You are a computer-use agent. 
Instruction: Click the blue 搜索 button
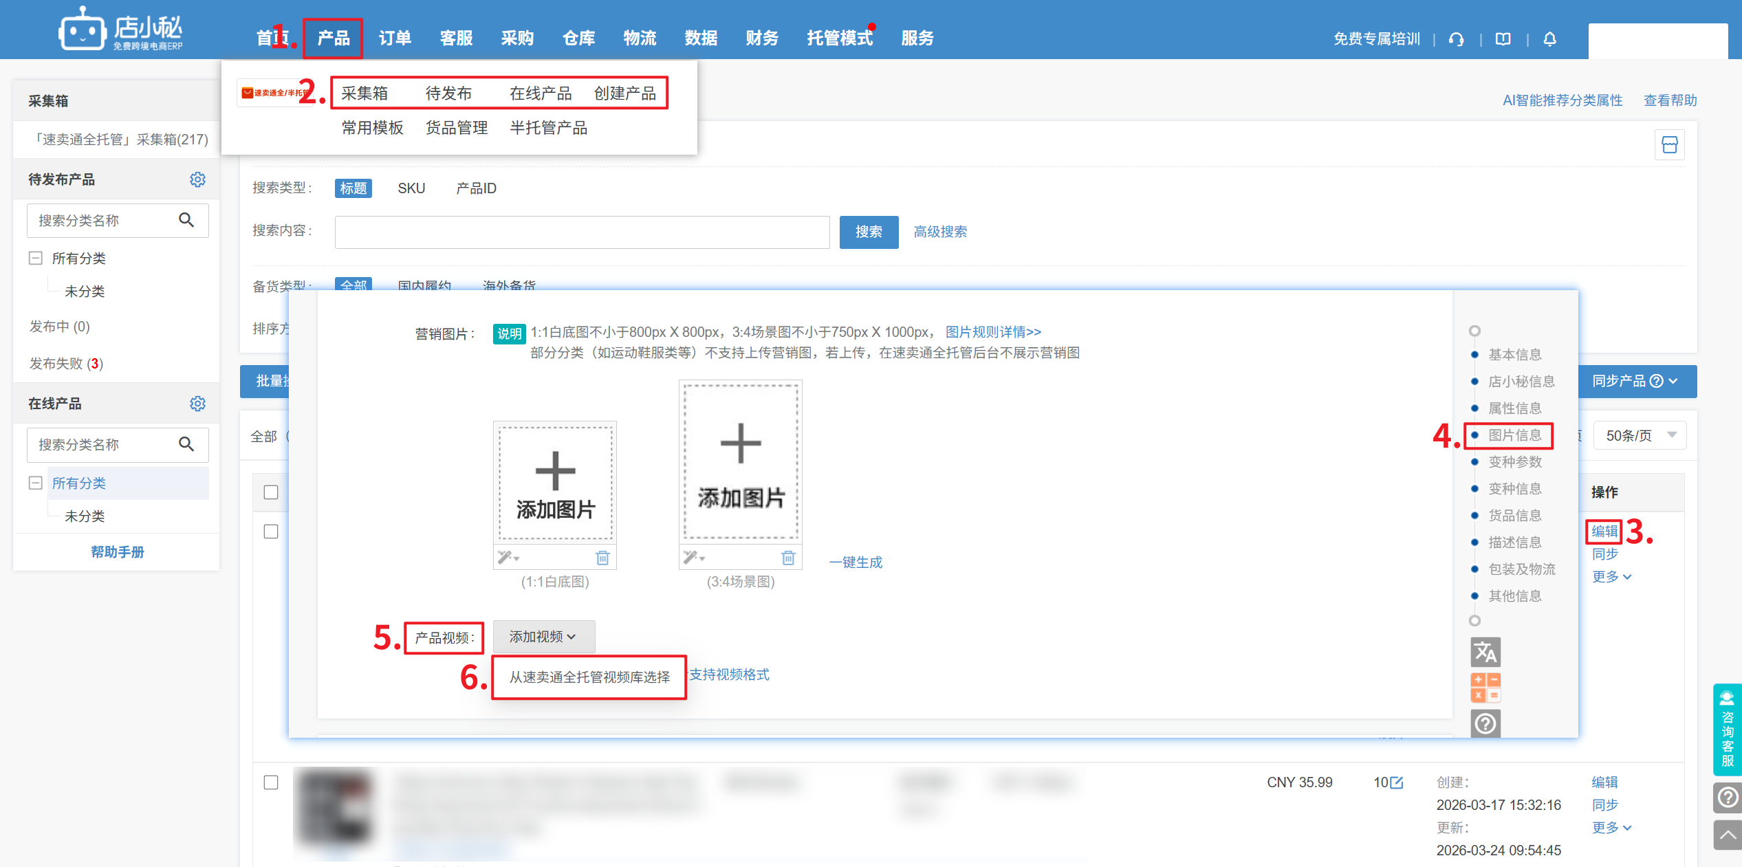point(868,232)
